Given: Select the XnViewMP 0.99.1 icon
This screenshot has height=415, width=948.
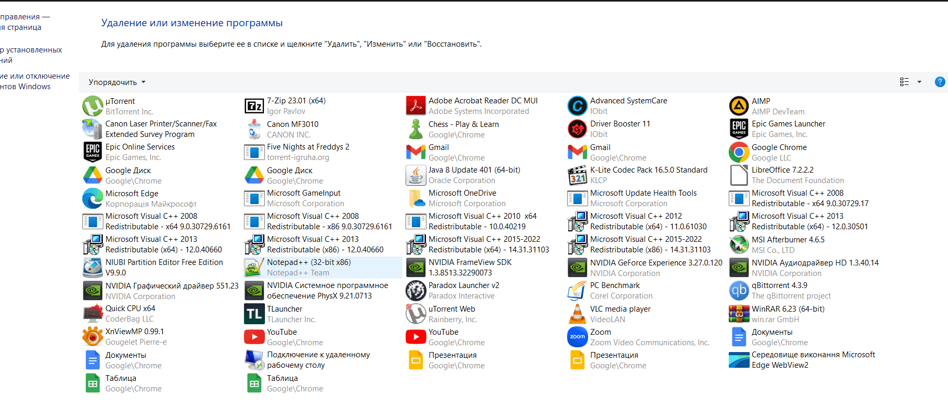Looking at the screenshot, I should tap(93, 337).
